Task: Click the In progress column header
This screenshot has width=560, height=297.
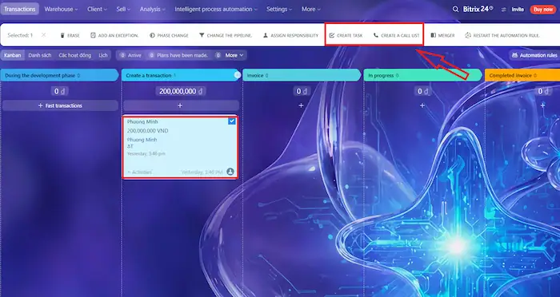Action: click(423, 75)
